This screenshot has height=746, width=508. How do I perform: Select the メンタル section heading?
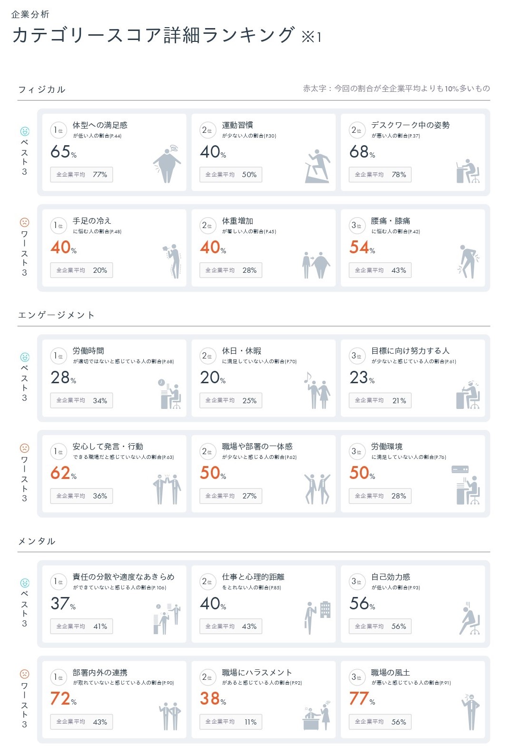click(37, 541)
